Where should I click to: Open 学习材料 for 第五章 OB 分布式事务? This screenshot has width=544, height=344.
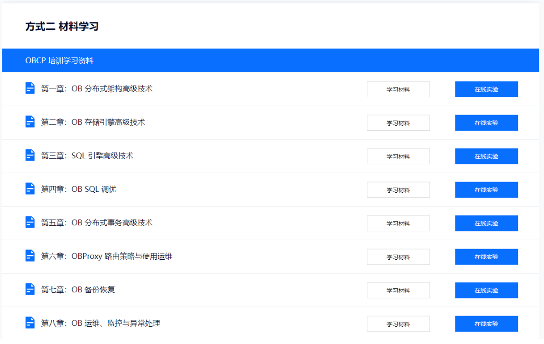pyautogui.click(x=398, y=223)
